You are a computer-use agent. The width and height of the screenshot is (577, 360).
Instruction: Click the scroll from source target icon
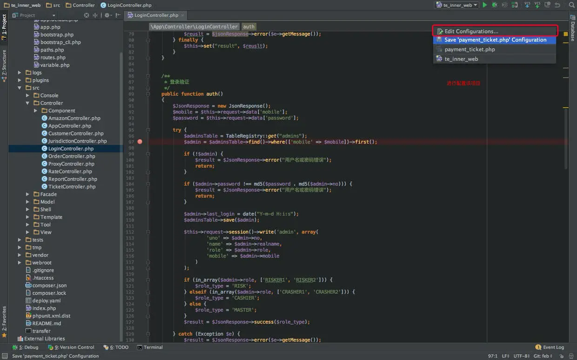87,15
